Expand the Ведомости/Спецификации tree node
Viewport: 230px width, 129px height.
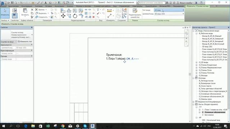point(194,102)
